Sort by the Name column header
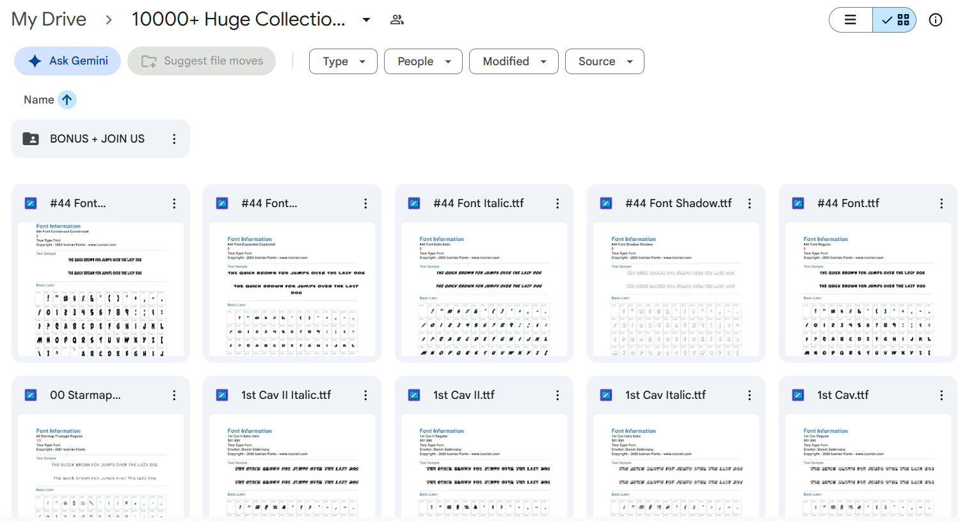Viewport: 960px width, 521px height. [x=38, y=100]
